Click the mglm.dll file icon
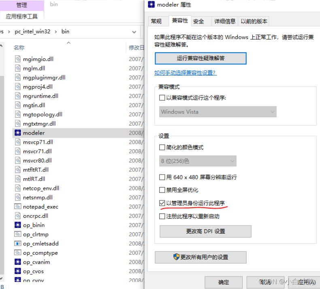This screenshot has height=289, width=320. (x=18, y=68)
